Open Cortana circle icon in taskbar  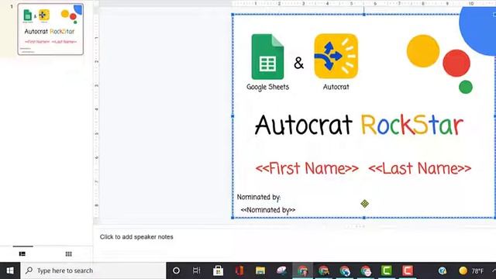[x=176, y=270]
